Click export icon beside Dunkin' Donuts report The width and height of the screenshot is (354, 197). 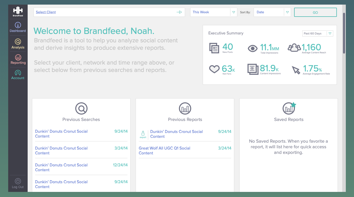click(x=143, y=134)
